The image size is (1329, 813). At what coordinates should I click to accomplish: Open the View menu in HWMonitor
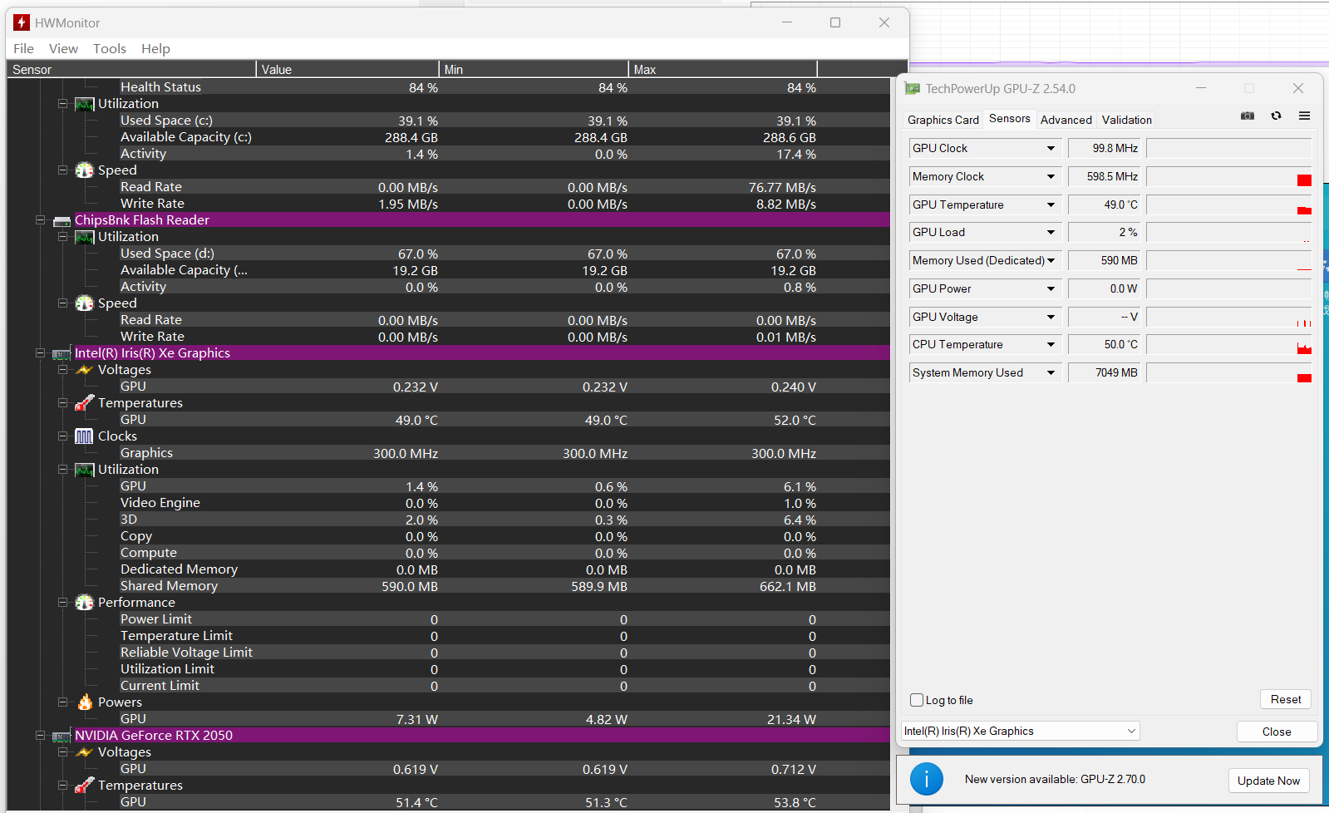[x=63, y=49]
